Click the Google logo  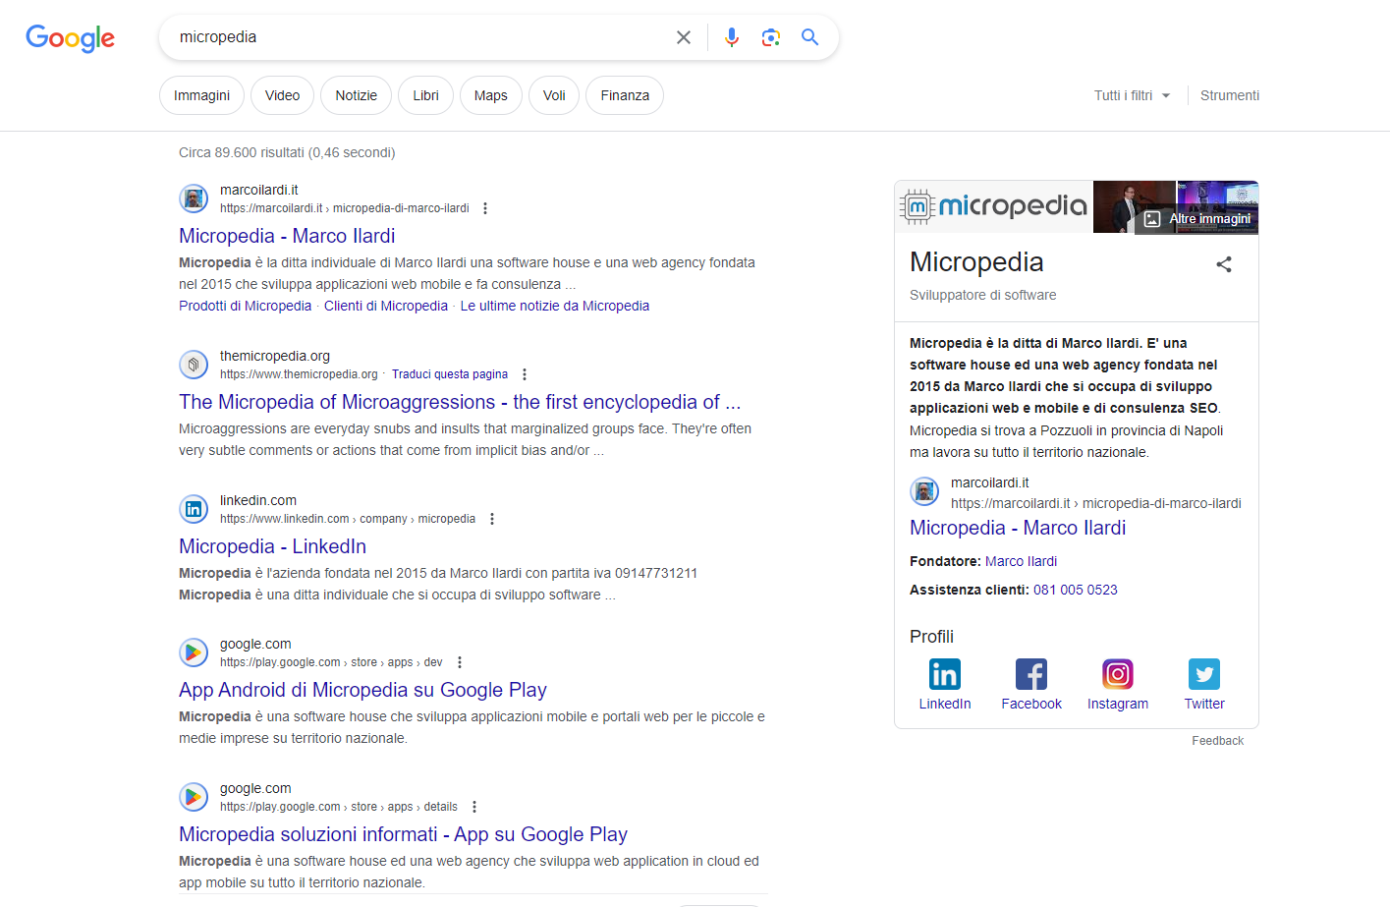click(x=69, y=38)
